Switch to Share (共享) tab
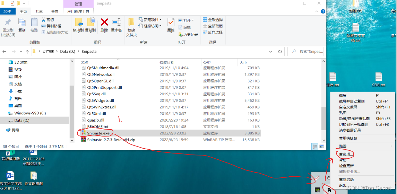Image resolution: width=397 pixels, height=194 pixels. pyautogui.click(x=39, y=11)
